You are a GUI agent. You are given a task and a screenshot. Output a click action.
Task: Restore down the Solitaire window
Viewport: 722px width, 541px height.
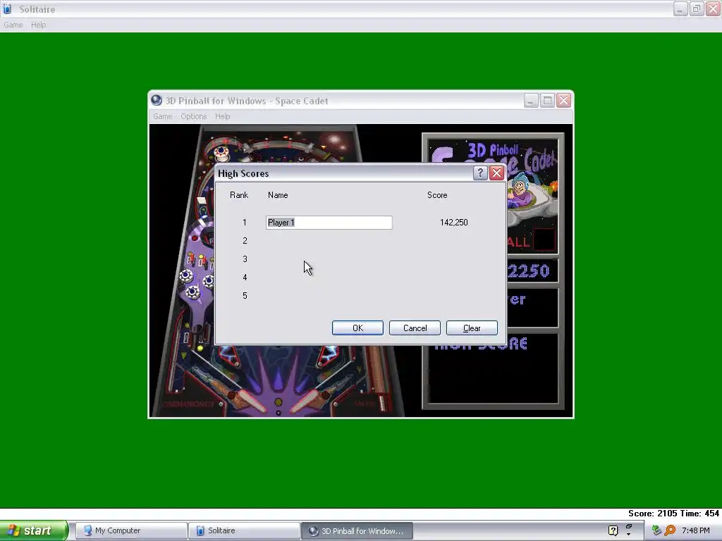[x=696, y=8]
